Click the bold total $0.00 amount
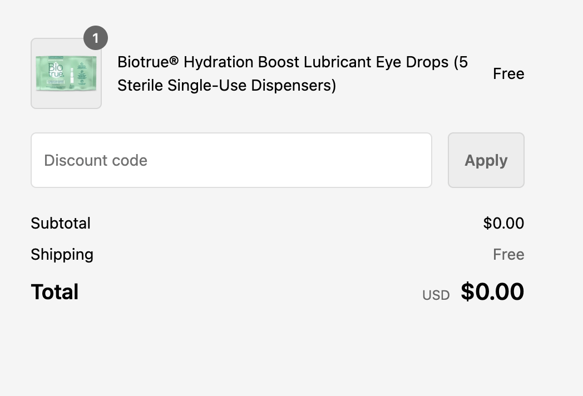The width and height of the screenshot is (583, 396). click(x=493, y=292)
